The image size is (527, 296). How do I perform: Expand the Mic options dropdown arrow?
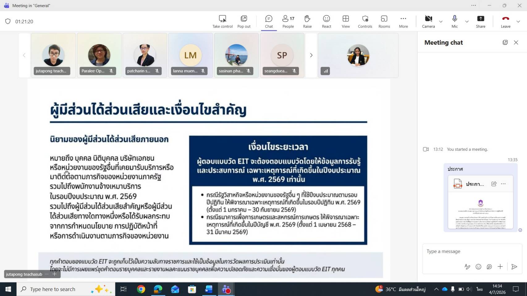coord(467,22)
